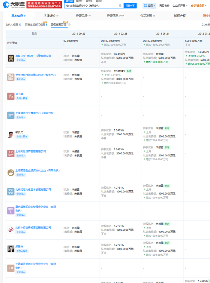This screenshot has width=210, height=283.
Task: Switch to the 查关系 search tab
Action: 89,1
